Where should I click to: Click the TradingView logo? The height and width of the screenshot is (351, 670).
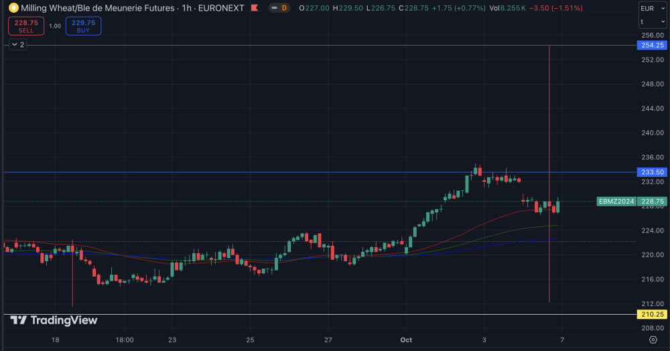54,320
